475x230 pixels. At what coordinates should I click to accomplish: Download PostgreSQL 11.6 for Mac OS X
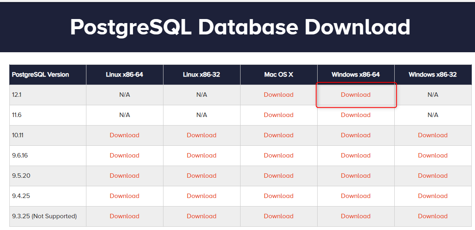click(x=278, y=115)
